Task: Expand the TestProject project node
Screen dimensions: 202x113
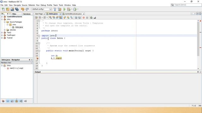Action: pos(2,35)
